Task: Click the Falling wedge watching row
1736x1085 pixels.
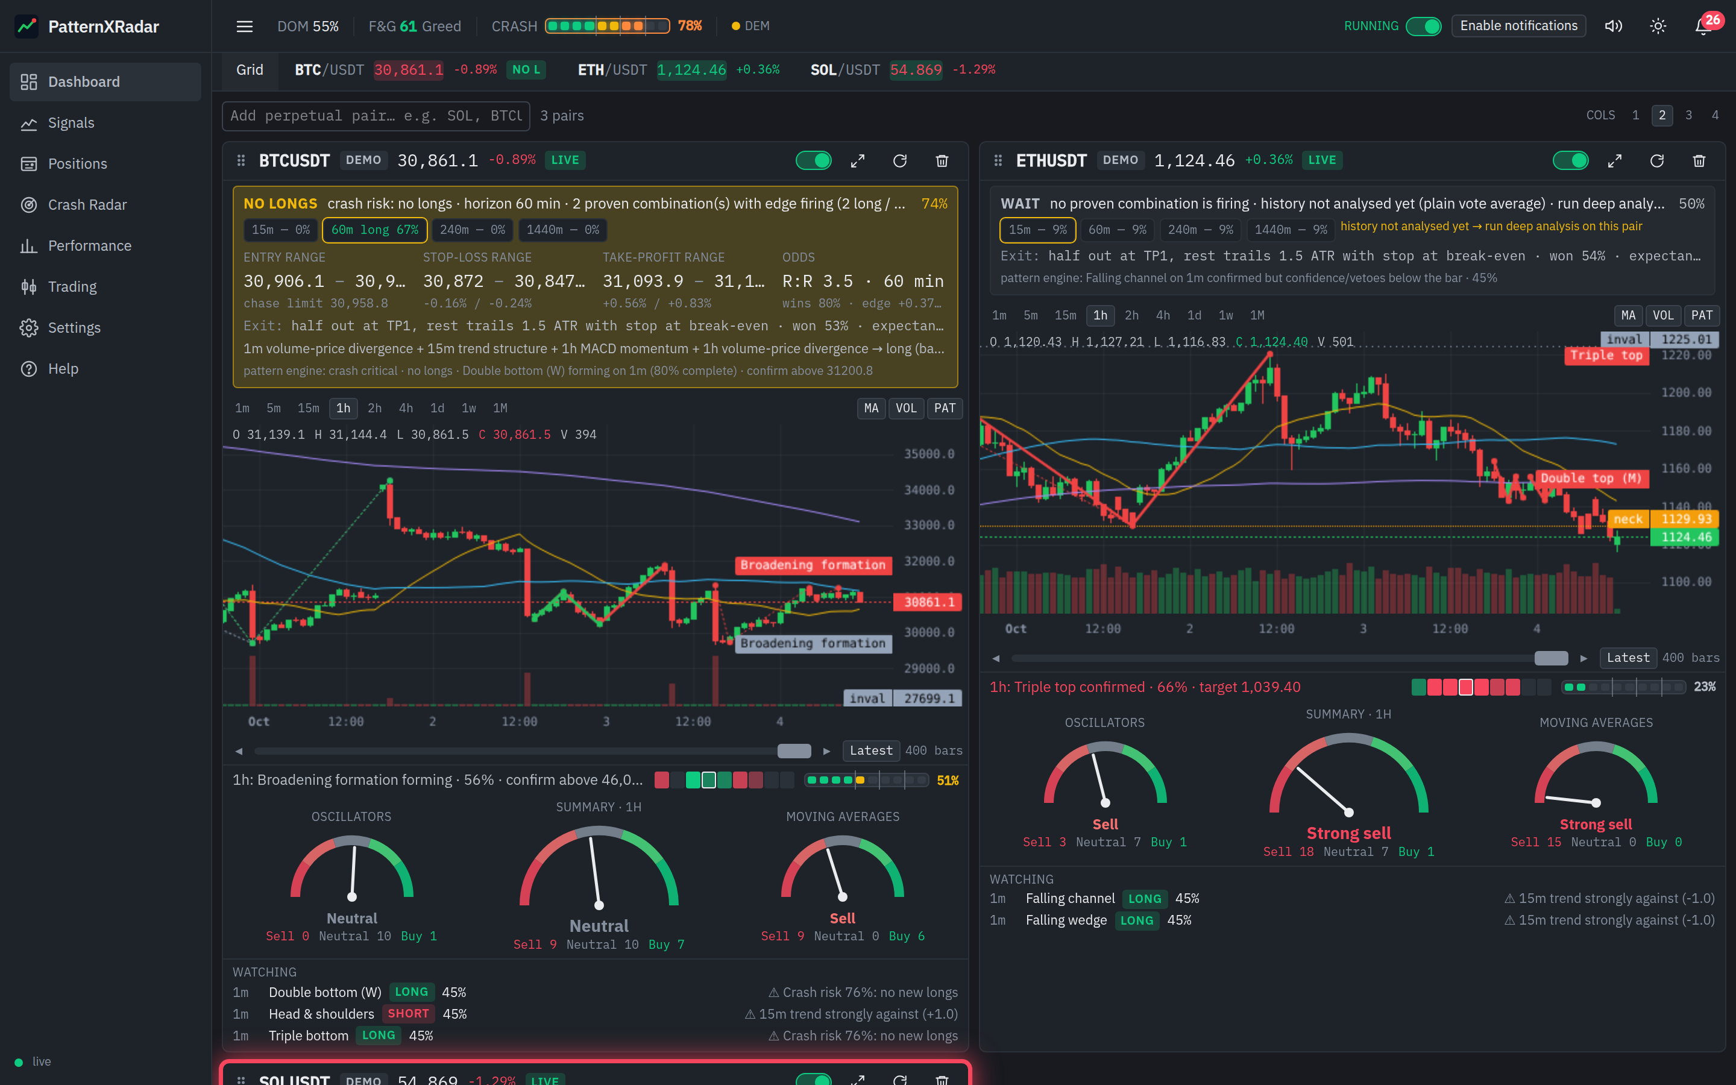Action: [x=1351, y=920]
